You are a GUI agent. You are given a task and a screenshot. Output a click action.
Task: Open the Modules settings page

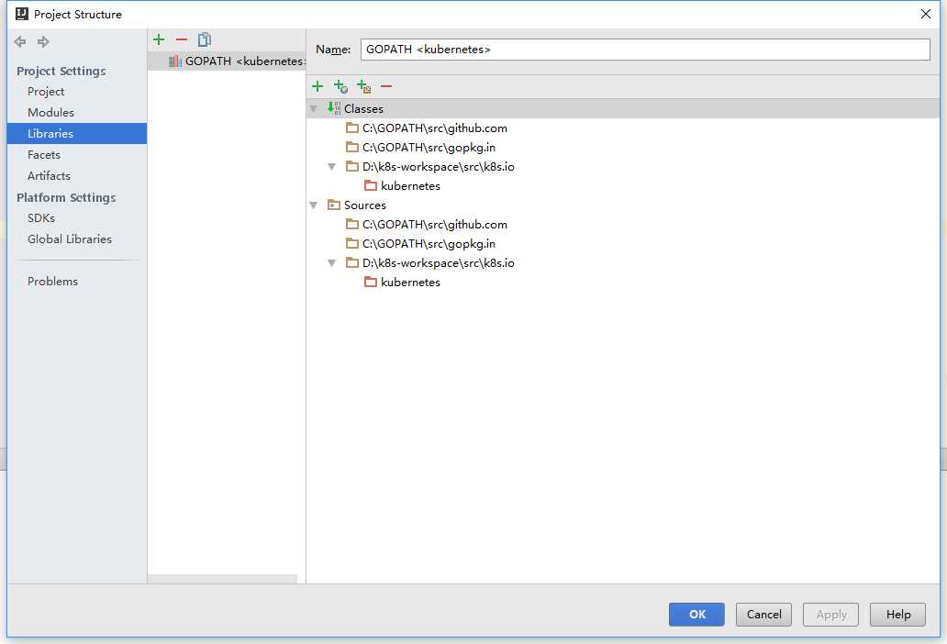50,113
